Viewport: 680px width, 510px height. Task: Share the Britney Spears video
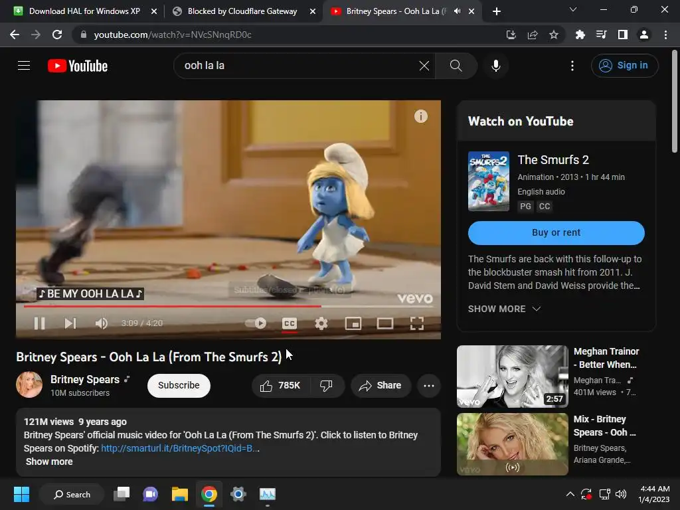coord(381,386)
